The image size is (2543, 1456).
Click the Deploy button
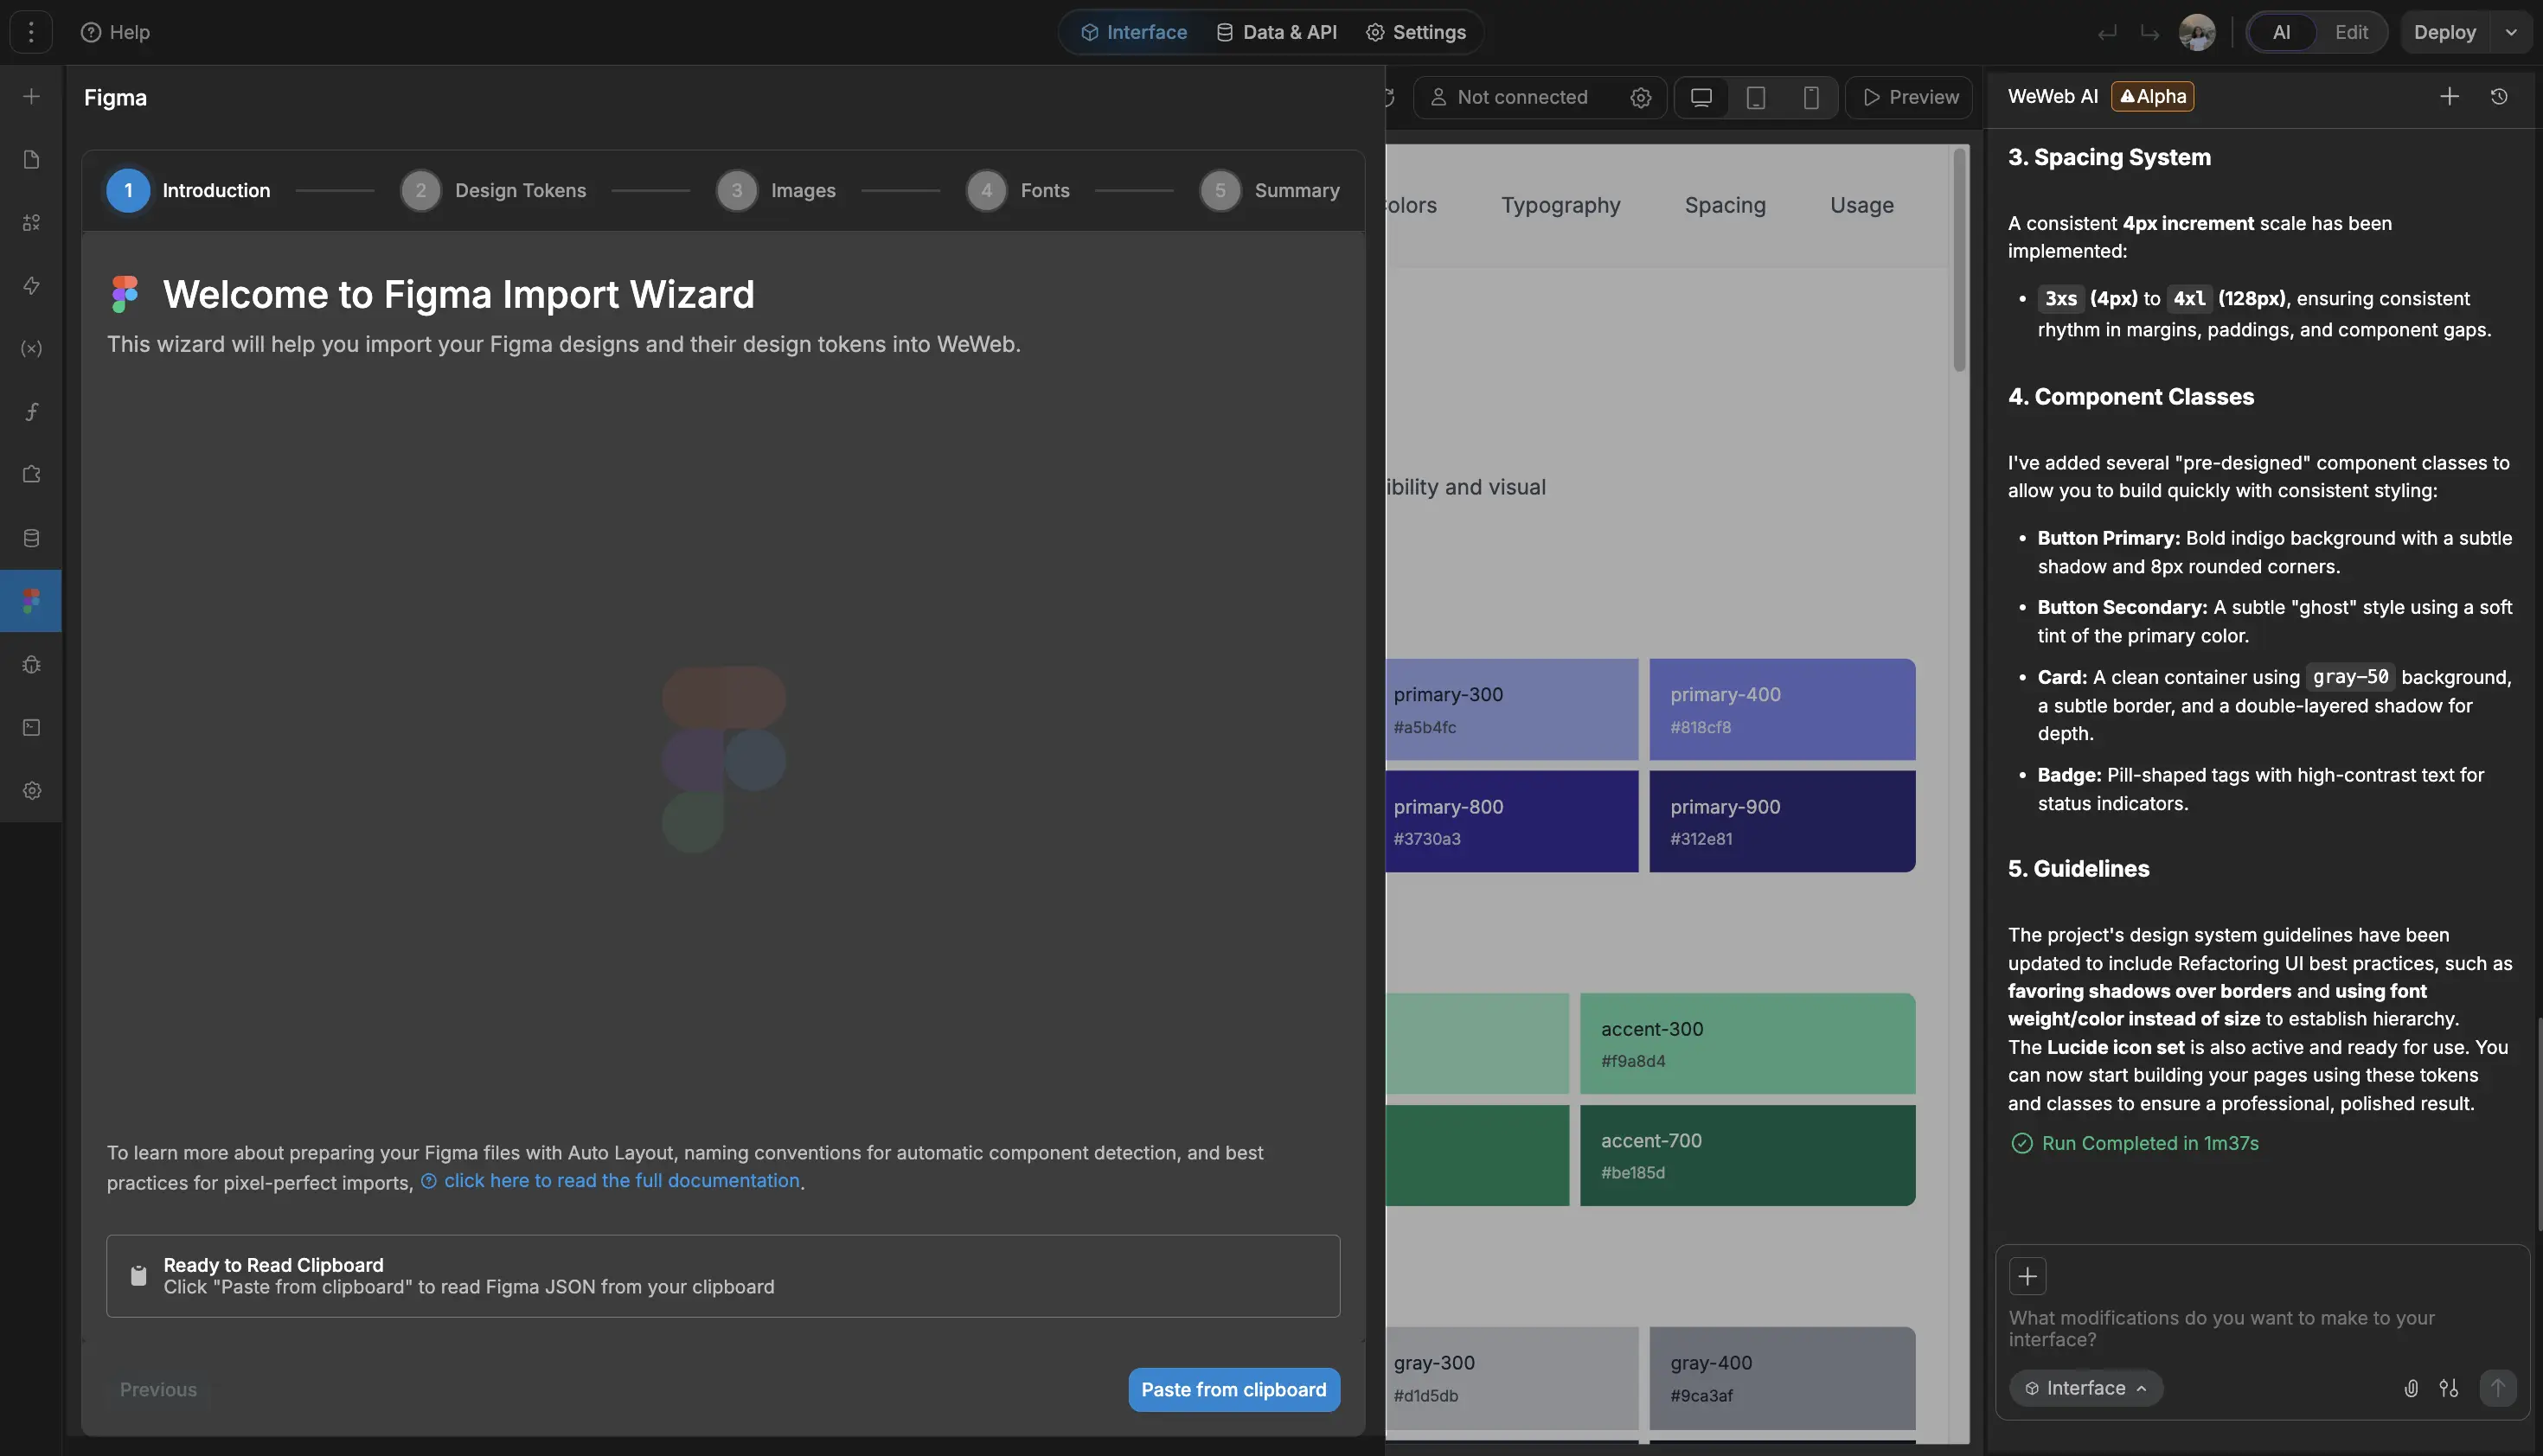click(x=2444, y=32)
